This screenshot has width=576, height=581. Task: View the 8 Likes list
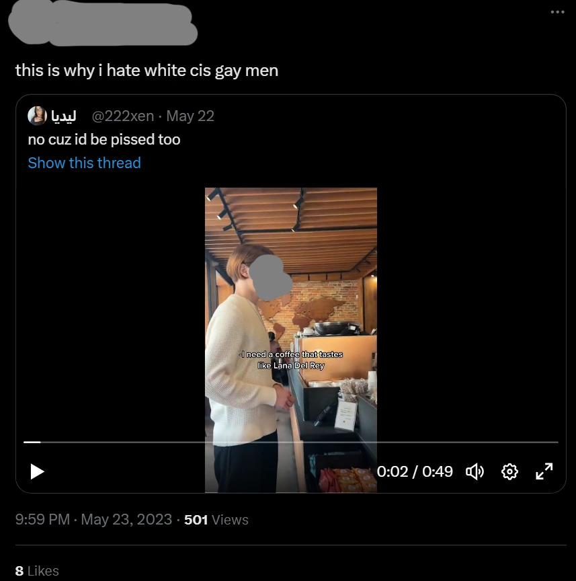(37, 570)
